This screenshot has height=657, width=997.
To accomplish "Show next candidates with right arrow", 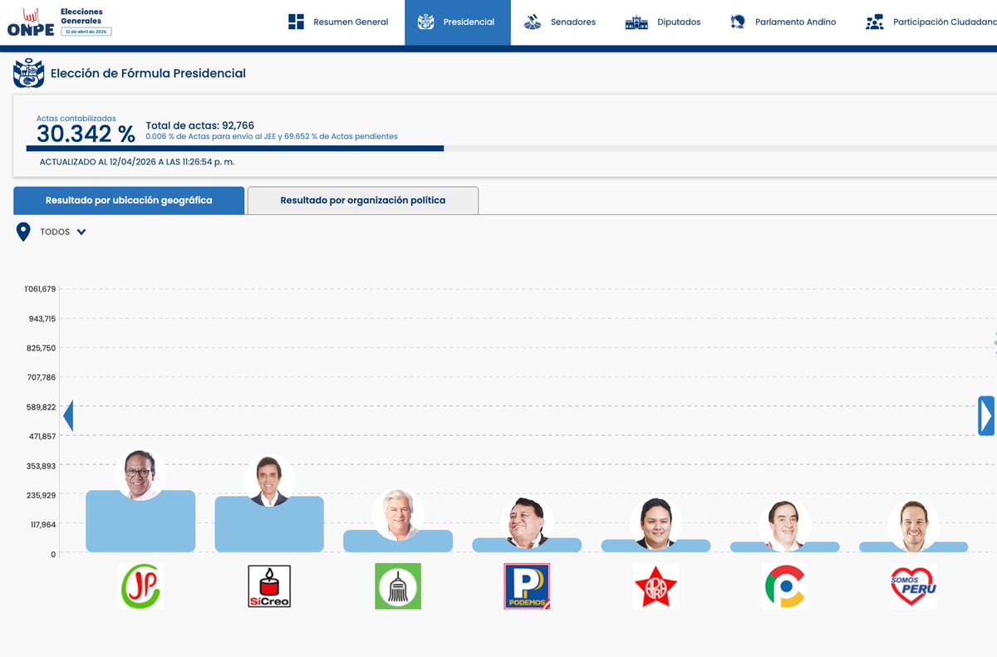I will point(986,415).
